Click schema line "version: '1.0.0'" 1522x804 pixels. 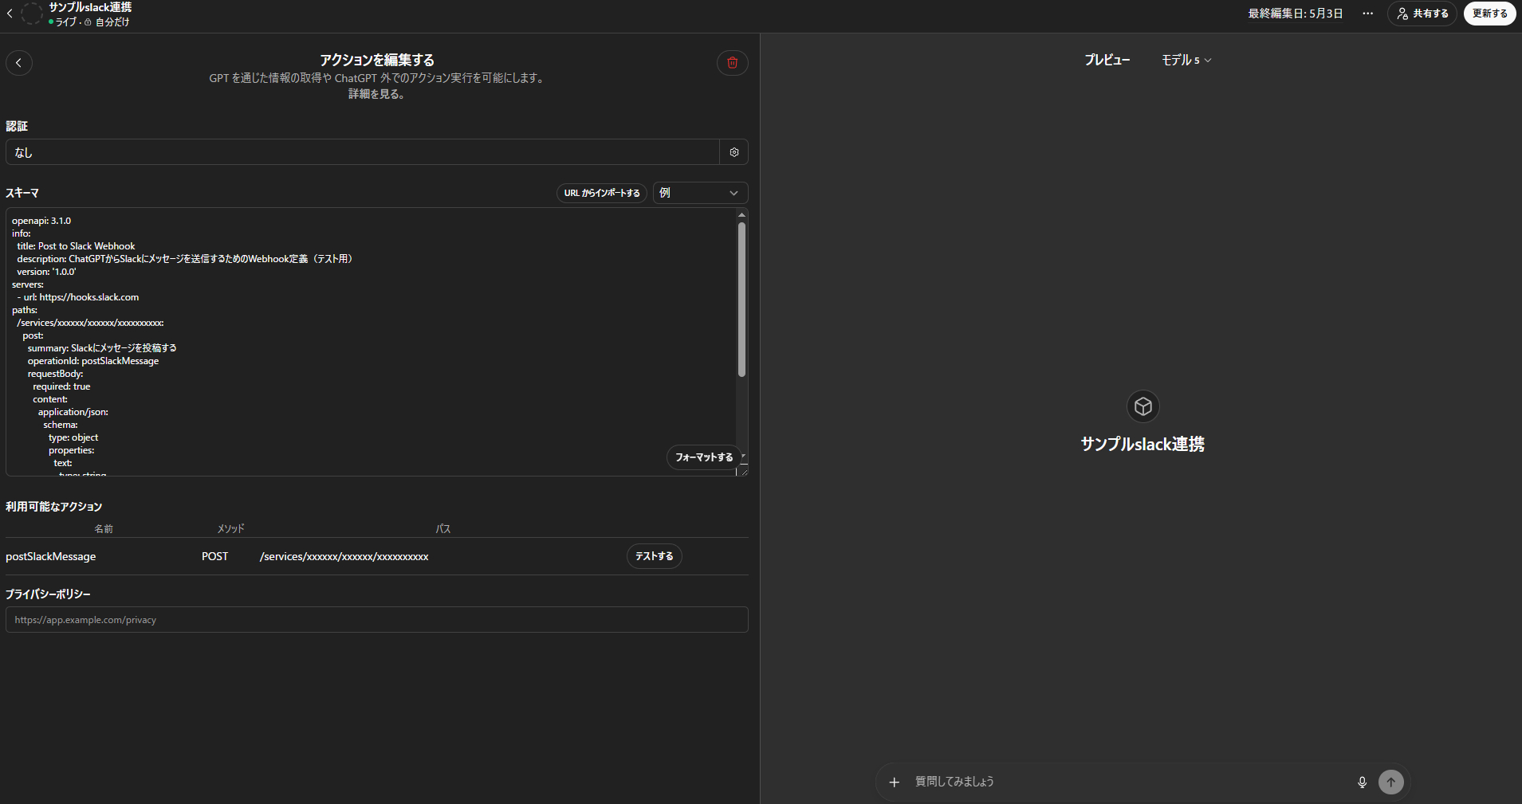[46, 272]
